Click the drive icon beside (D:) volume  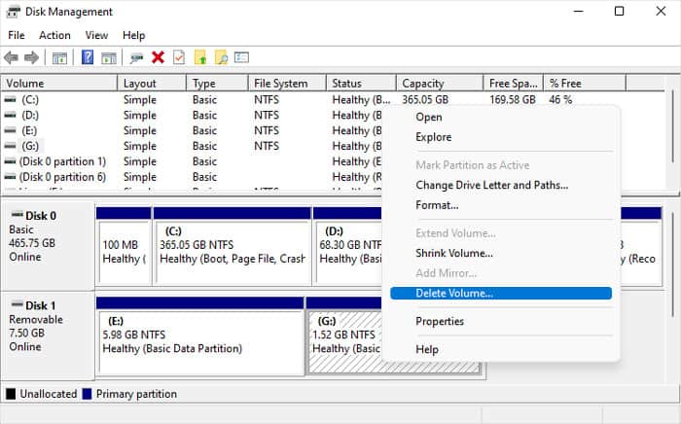10,116
